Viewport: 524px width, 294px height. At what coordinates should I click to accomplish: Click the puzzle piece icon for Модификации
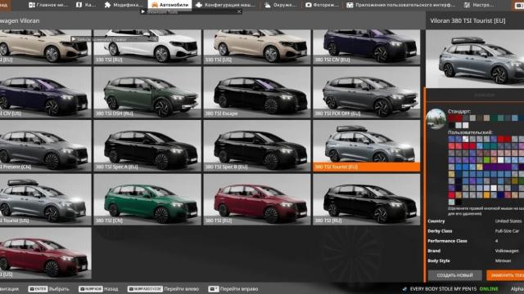(107, 5)
